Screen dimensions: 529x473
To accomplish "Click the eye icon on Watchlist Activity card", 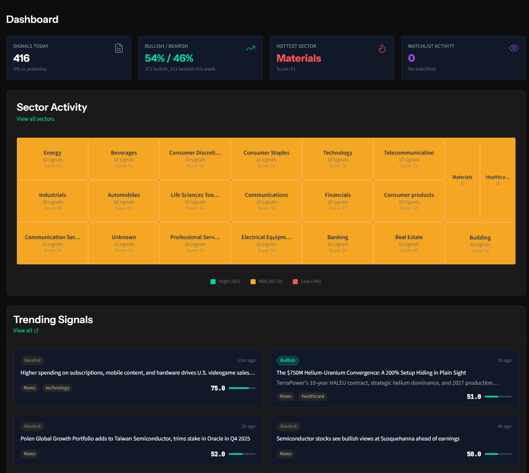I will click(513, 48).
